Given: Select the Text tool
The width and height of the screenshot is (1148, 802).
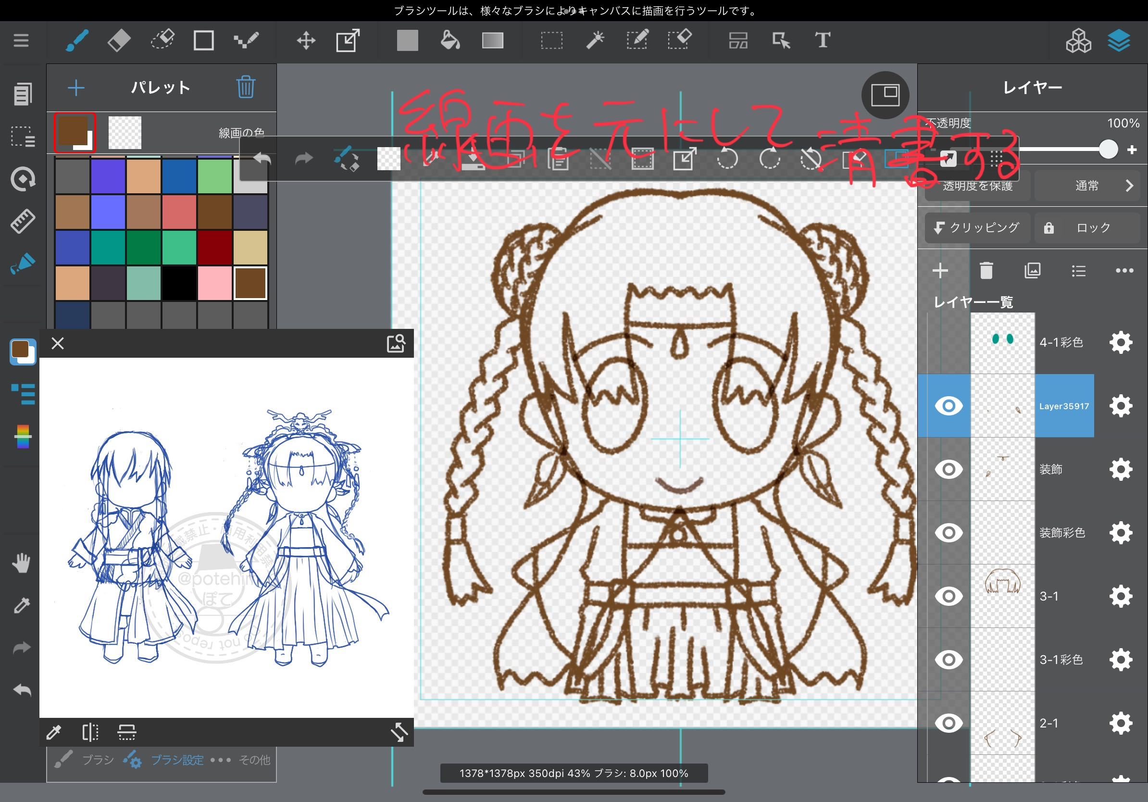Looking at the screenshot, I should click(823, 40).
